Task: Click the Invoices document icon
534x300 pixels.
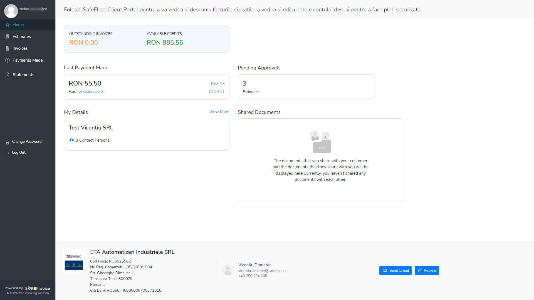Action: coord(7,48)
